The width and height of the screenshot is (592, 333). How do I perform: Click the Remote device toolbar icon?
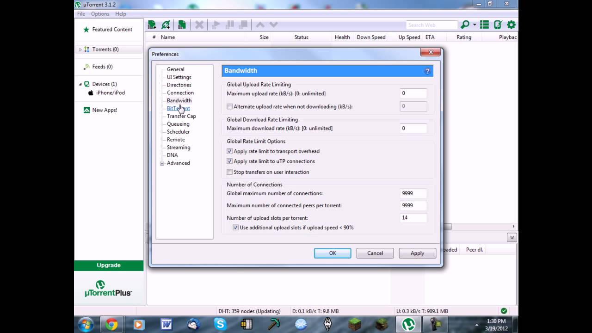(498, 25)
